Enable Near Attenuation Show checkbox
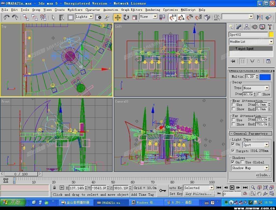276x210 pixels. click(x=233, y=109)
